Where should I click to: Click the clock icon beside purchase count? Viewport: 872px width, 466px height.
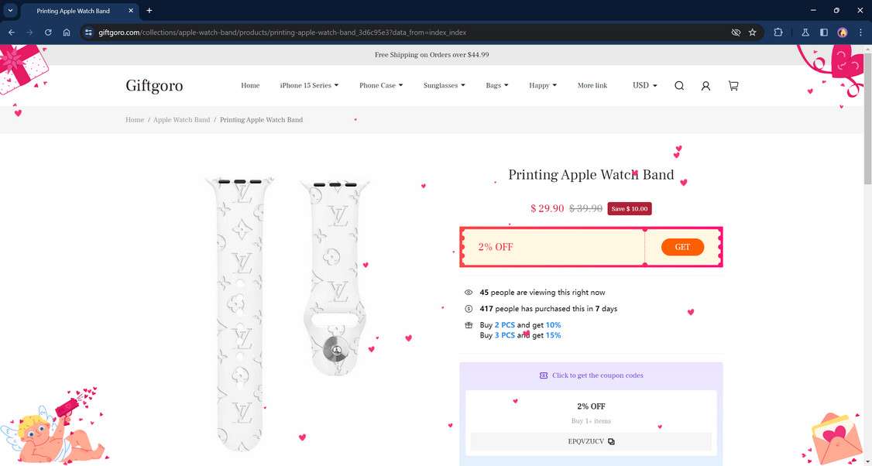coord(468,308)
